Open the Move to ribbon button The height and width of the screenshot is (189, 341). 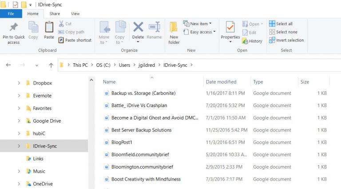[x=104, y=32]
